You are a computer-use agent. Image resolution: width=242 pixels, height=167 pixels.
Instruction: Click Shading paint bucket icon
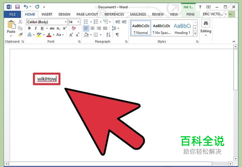(x=86, y=35)
